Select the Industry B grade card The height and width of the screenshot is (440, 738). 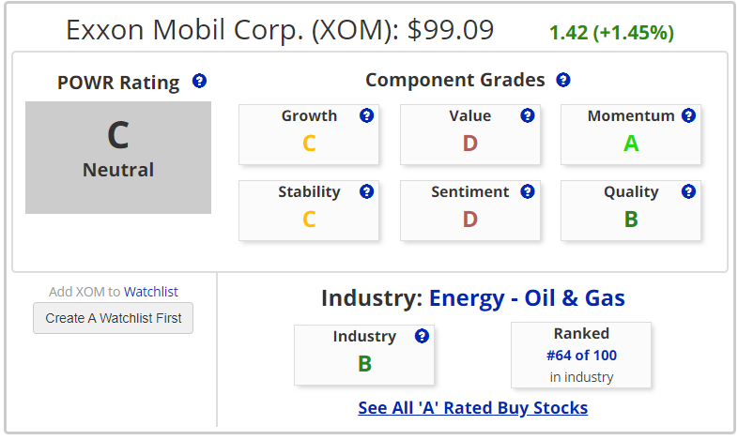coord(364,356)
